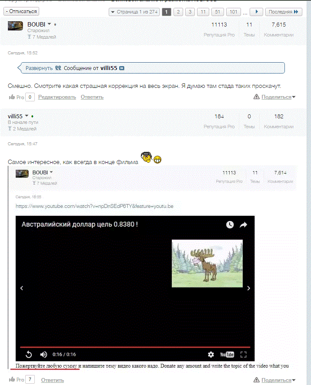Open the 7 likes counter on villi55's post

tap(30, 380)
